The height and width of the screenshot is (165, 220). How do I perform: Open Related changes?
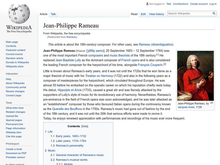[15, 112]
